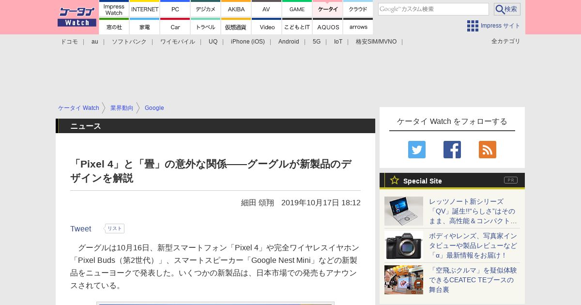Open the 格安SIM/MVNO category link
Viewport: 581px width, 305px height.
[x=376, y=42]
